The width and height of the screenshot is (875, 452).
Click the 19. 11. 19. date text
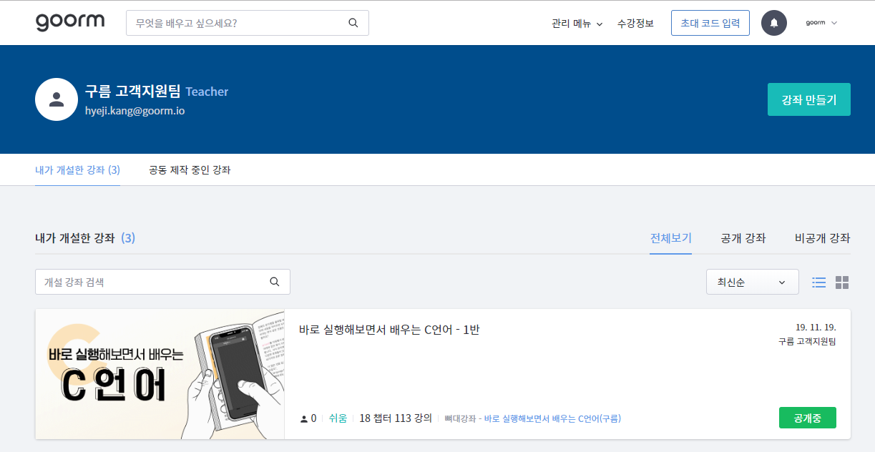tap(816, 327)
